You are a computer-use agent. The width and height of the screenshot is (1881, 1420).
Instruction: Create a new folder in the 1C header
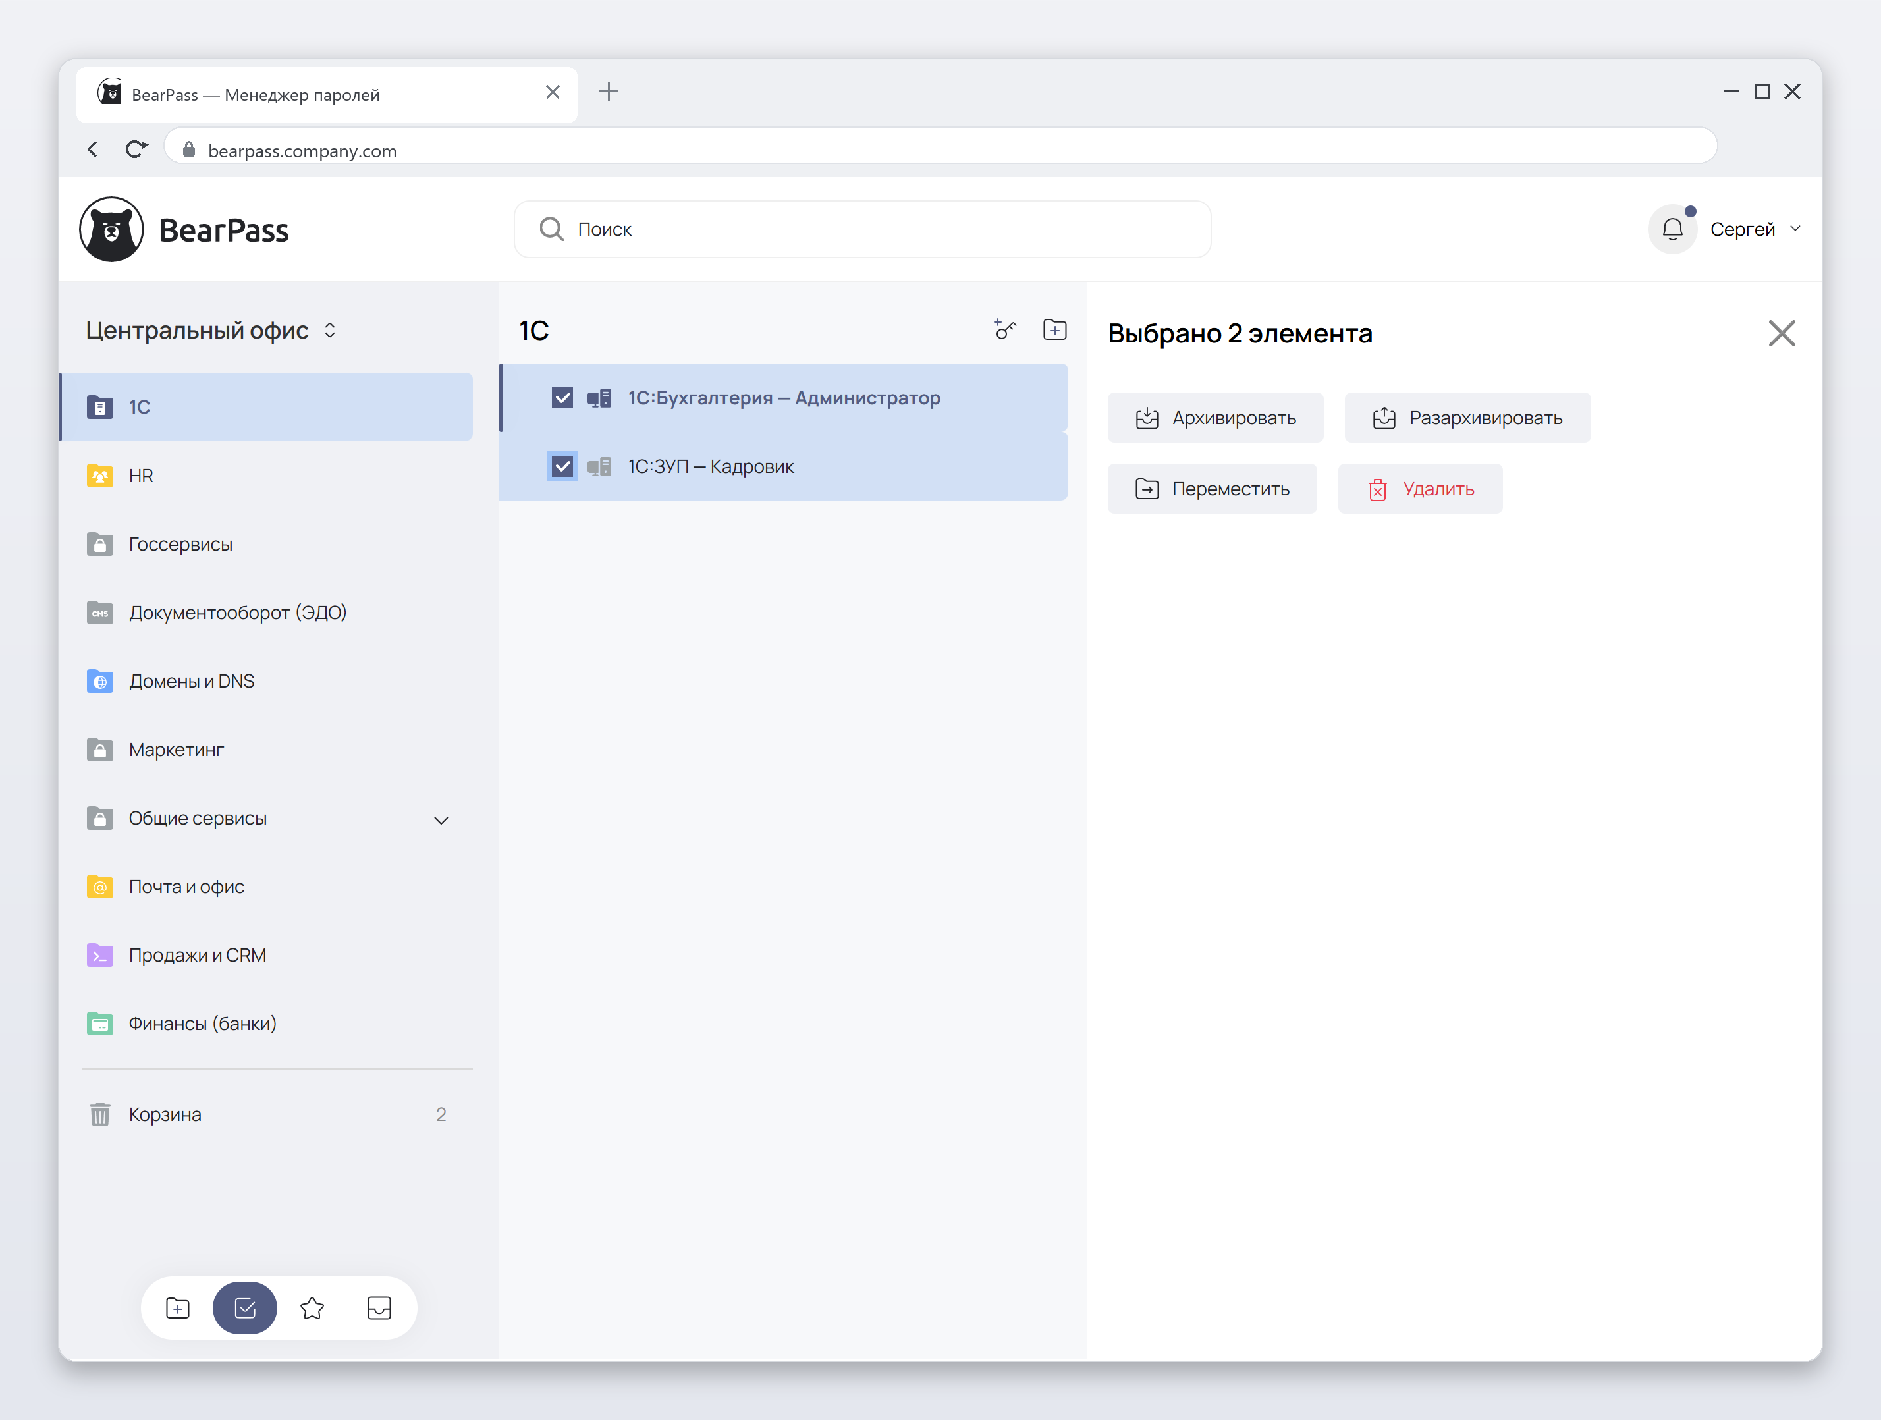coord(1054,329)
